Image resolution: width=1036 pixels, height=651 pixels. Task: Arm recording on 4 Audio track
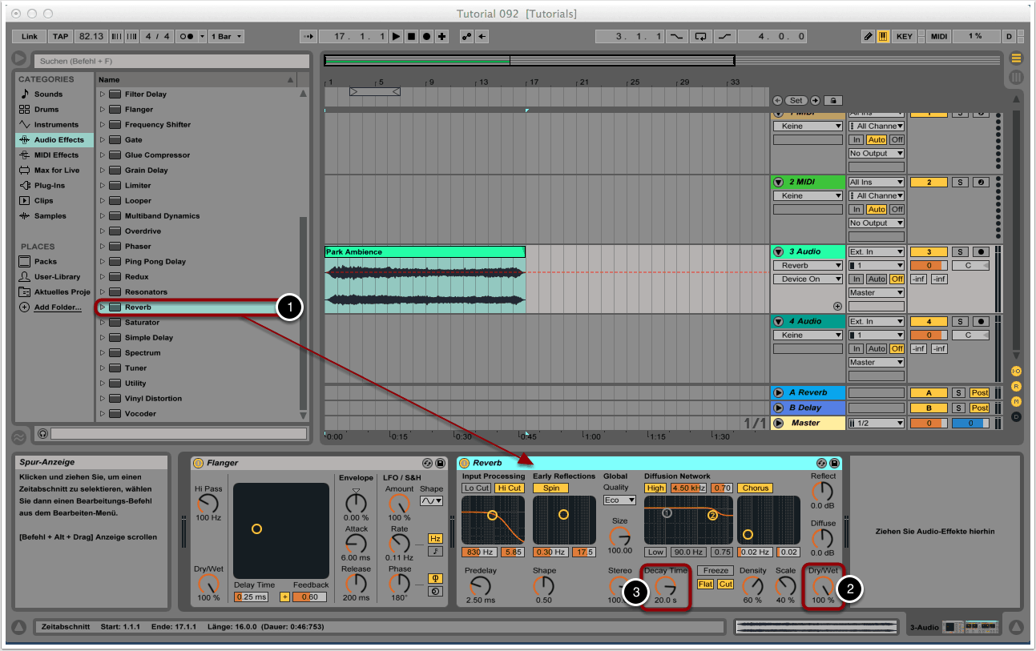[x=980, y=322]
